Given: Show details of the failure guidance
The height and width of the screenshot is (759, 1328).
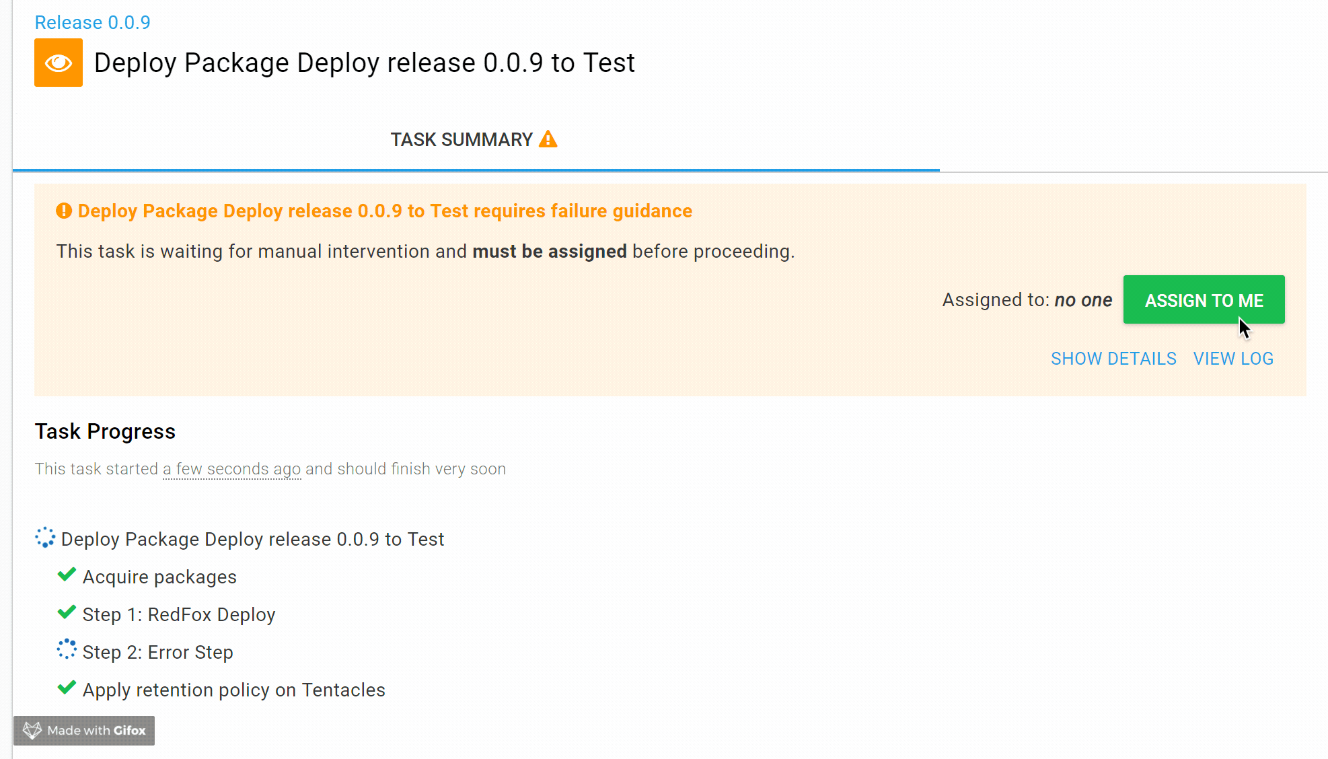Looking at the screenshot, I should pos(1113,359).
